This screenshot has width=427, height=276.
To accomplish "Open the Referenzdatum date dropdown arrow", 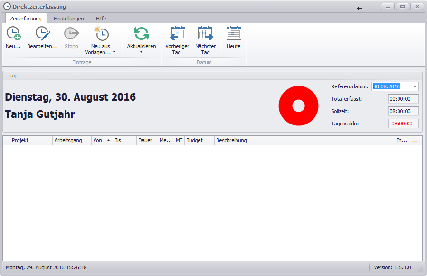I will pos(415,86).
